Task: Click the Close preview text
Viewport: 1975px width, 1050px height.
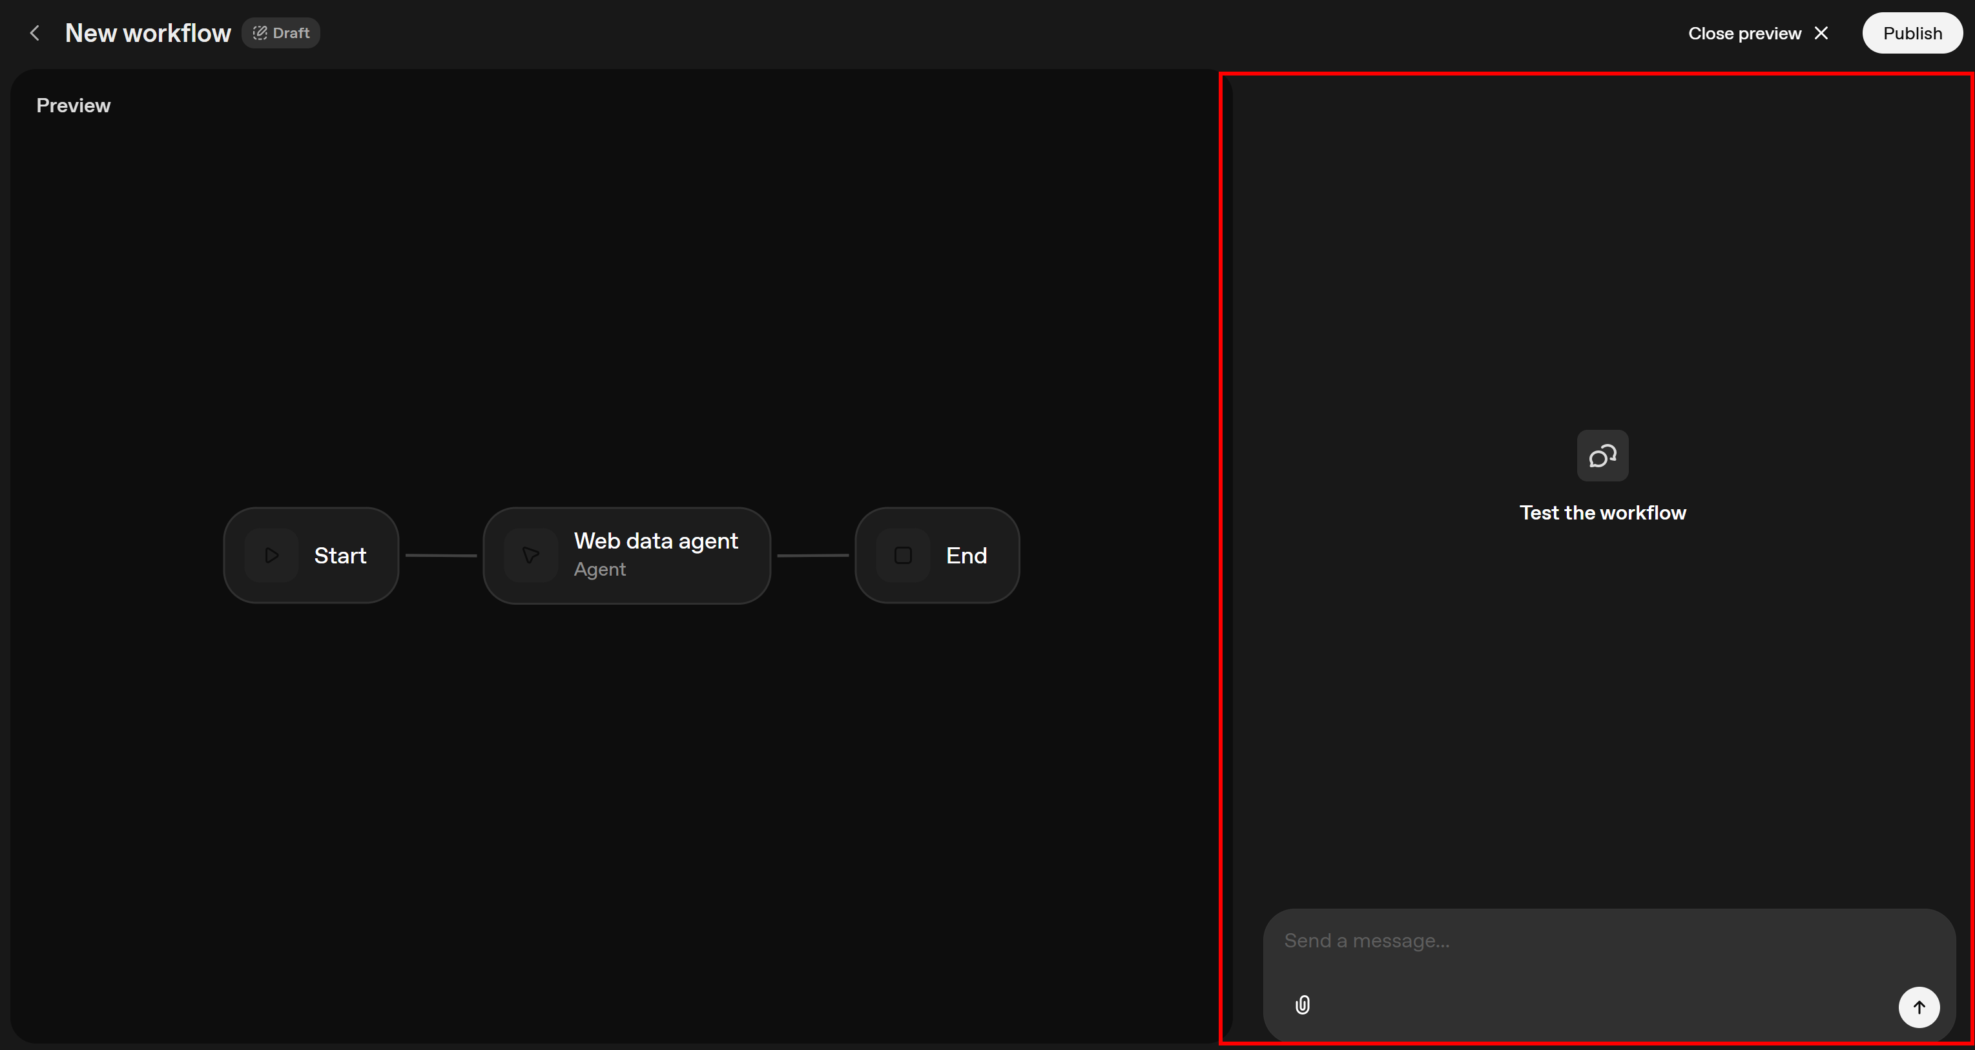Action: (x=1743, y=32)
